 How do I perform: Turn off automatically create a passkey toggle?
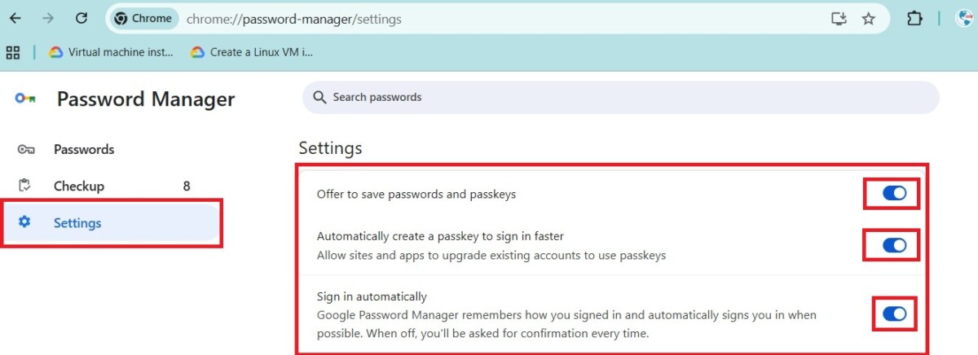(x=893, y=245)
